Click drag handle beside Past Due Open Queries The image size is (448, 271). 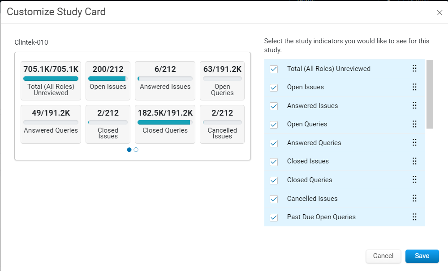coord(414,217)
